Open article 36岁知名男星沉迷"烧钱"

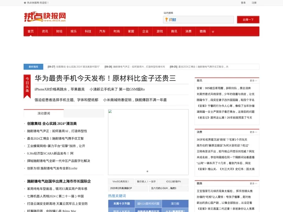222,139
